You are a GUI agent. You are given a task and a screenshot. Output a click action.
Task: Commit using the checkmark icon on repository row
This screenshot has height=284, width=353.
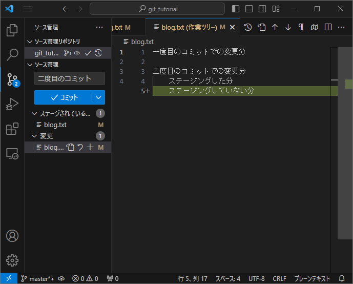88,53
